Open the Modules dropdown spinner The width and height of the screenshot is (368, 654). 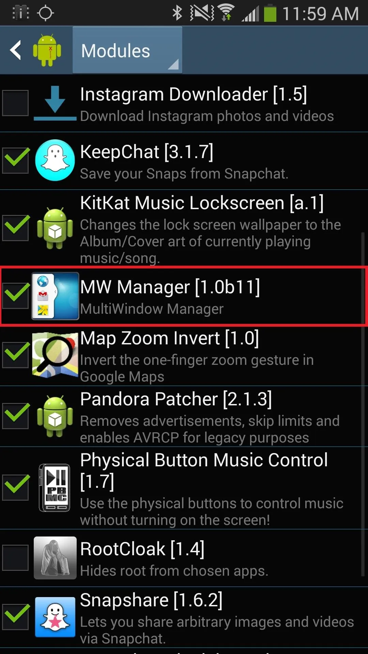127,50
